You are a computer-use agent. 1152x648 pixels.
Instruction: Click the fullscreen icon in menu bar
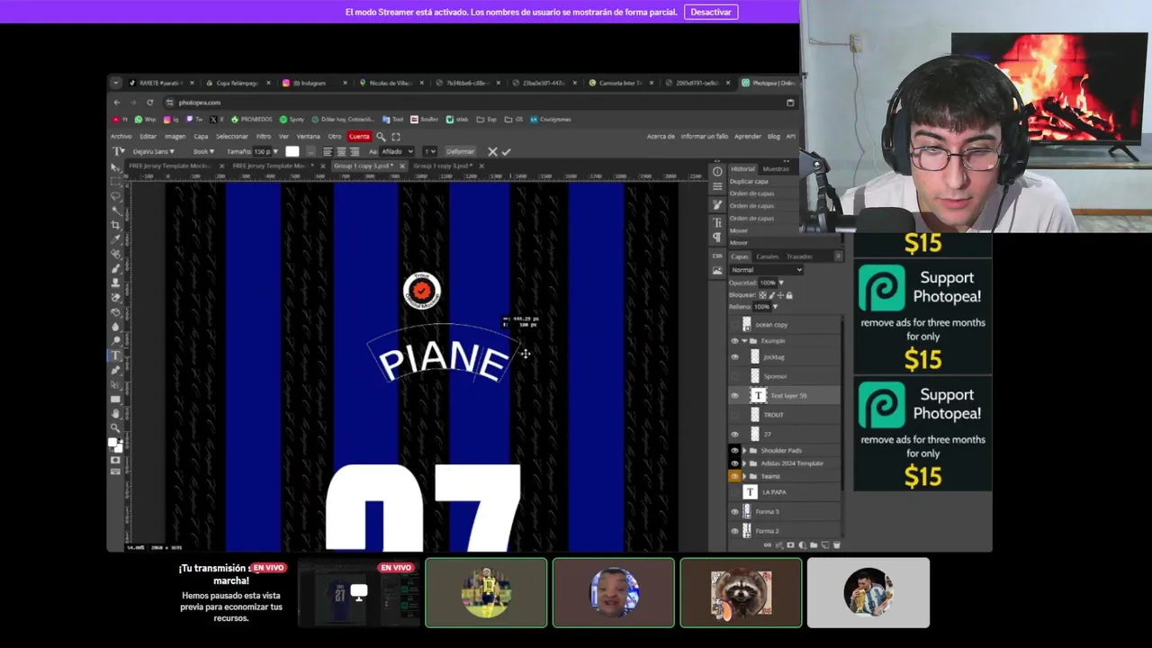[395, 136]
